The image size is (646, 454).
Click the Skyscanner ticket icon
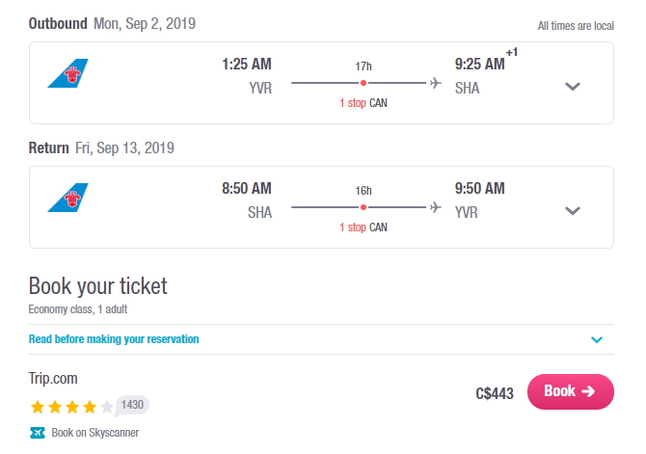38,433
